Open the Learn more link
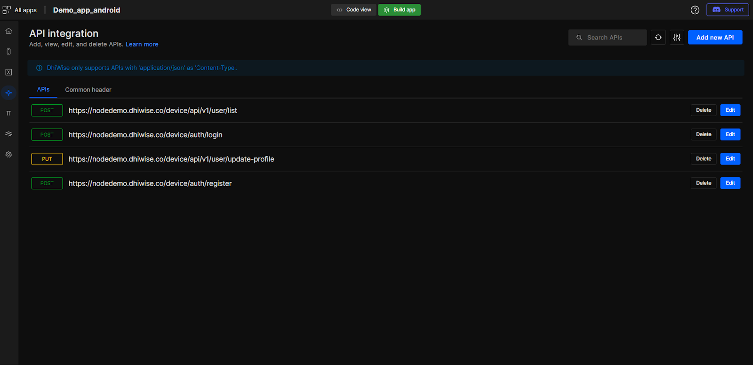 tap(142, 45)
